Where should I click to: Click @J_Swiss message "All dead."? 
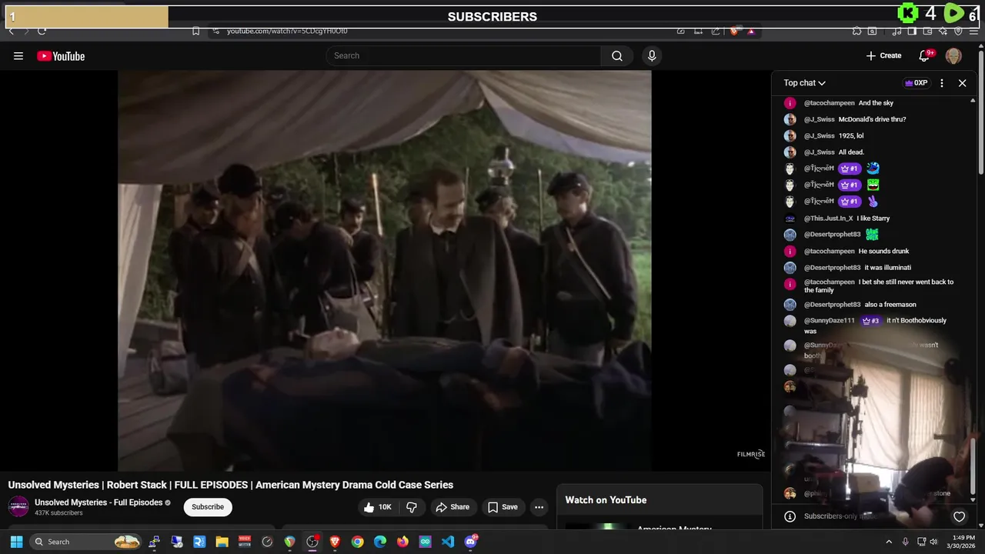pos(851,152)
